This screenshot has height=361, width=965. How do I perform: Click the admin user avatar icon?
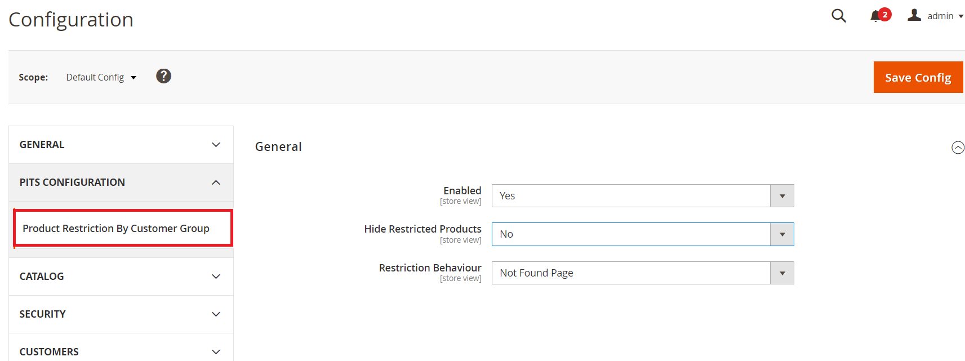pyautogui.click(x=914, y=15)
